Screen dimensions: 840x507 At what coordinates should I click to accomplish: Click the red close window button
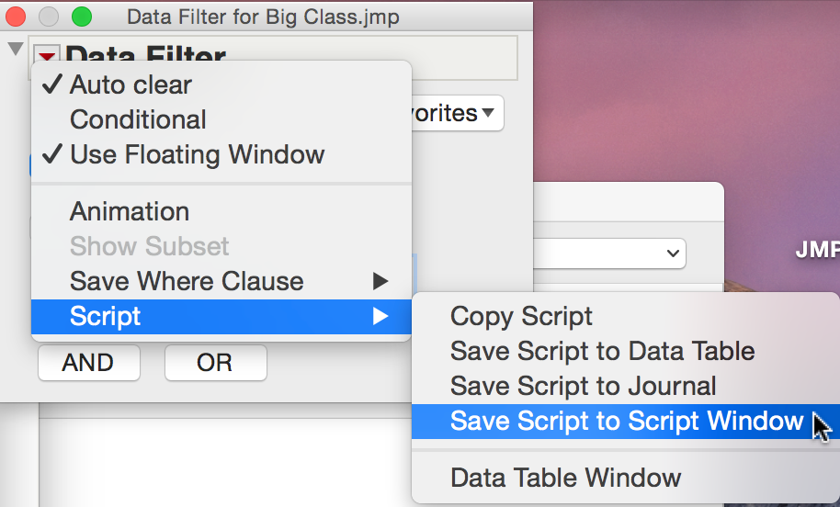coord(16,17)
